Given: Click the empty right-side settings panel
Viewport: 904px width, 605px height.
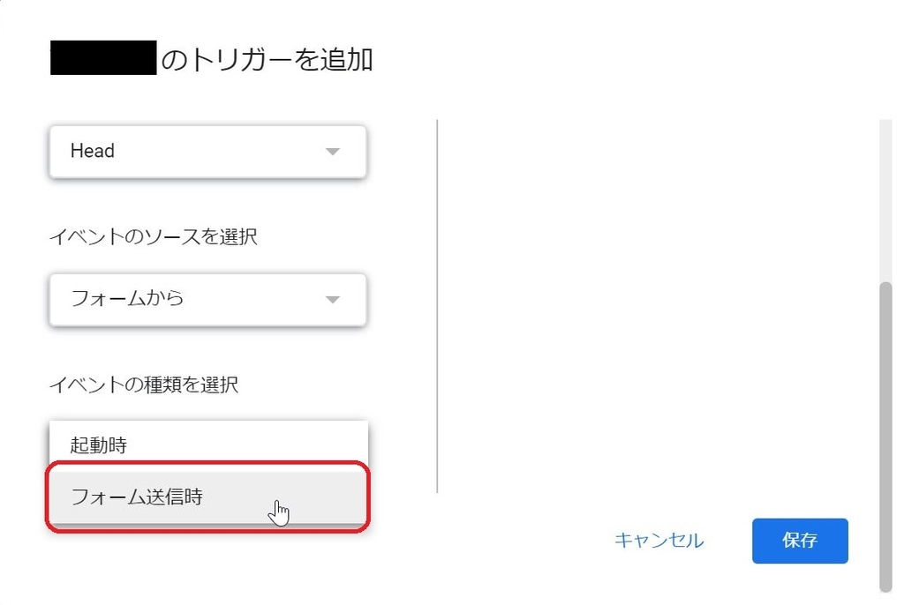Looking at the screenshot, I should coord(659,305).
